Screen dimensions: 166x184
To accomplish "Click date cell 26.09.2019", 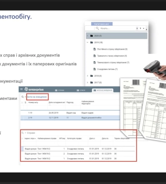I will coord(53,113).
